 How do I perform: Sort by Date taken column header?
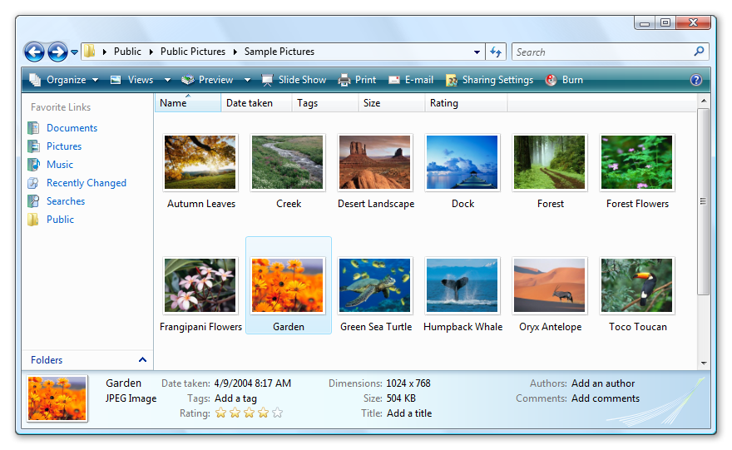(x=248, y=103)
